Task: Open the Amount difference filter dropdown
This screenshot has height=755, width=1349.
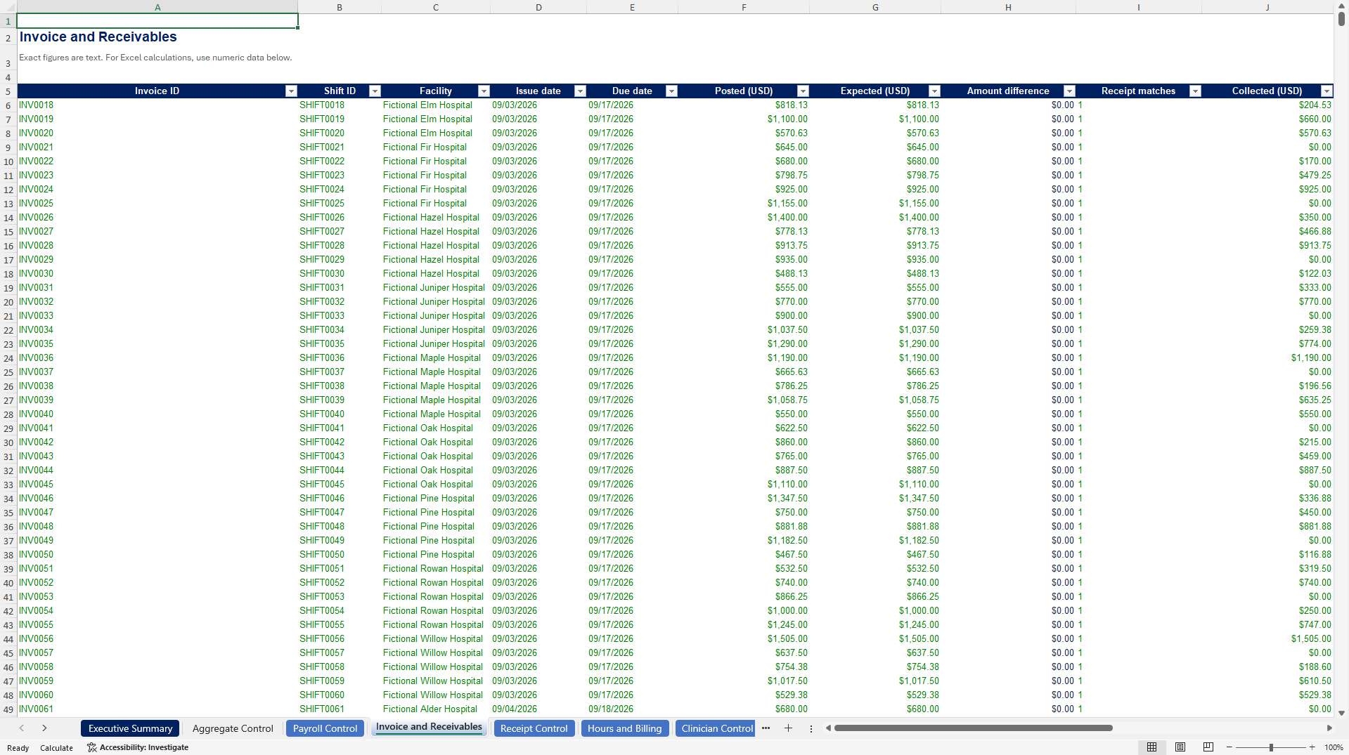Action: click(1069, 91)
